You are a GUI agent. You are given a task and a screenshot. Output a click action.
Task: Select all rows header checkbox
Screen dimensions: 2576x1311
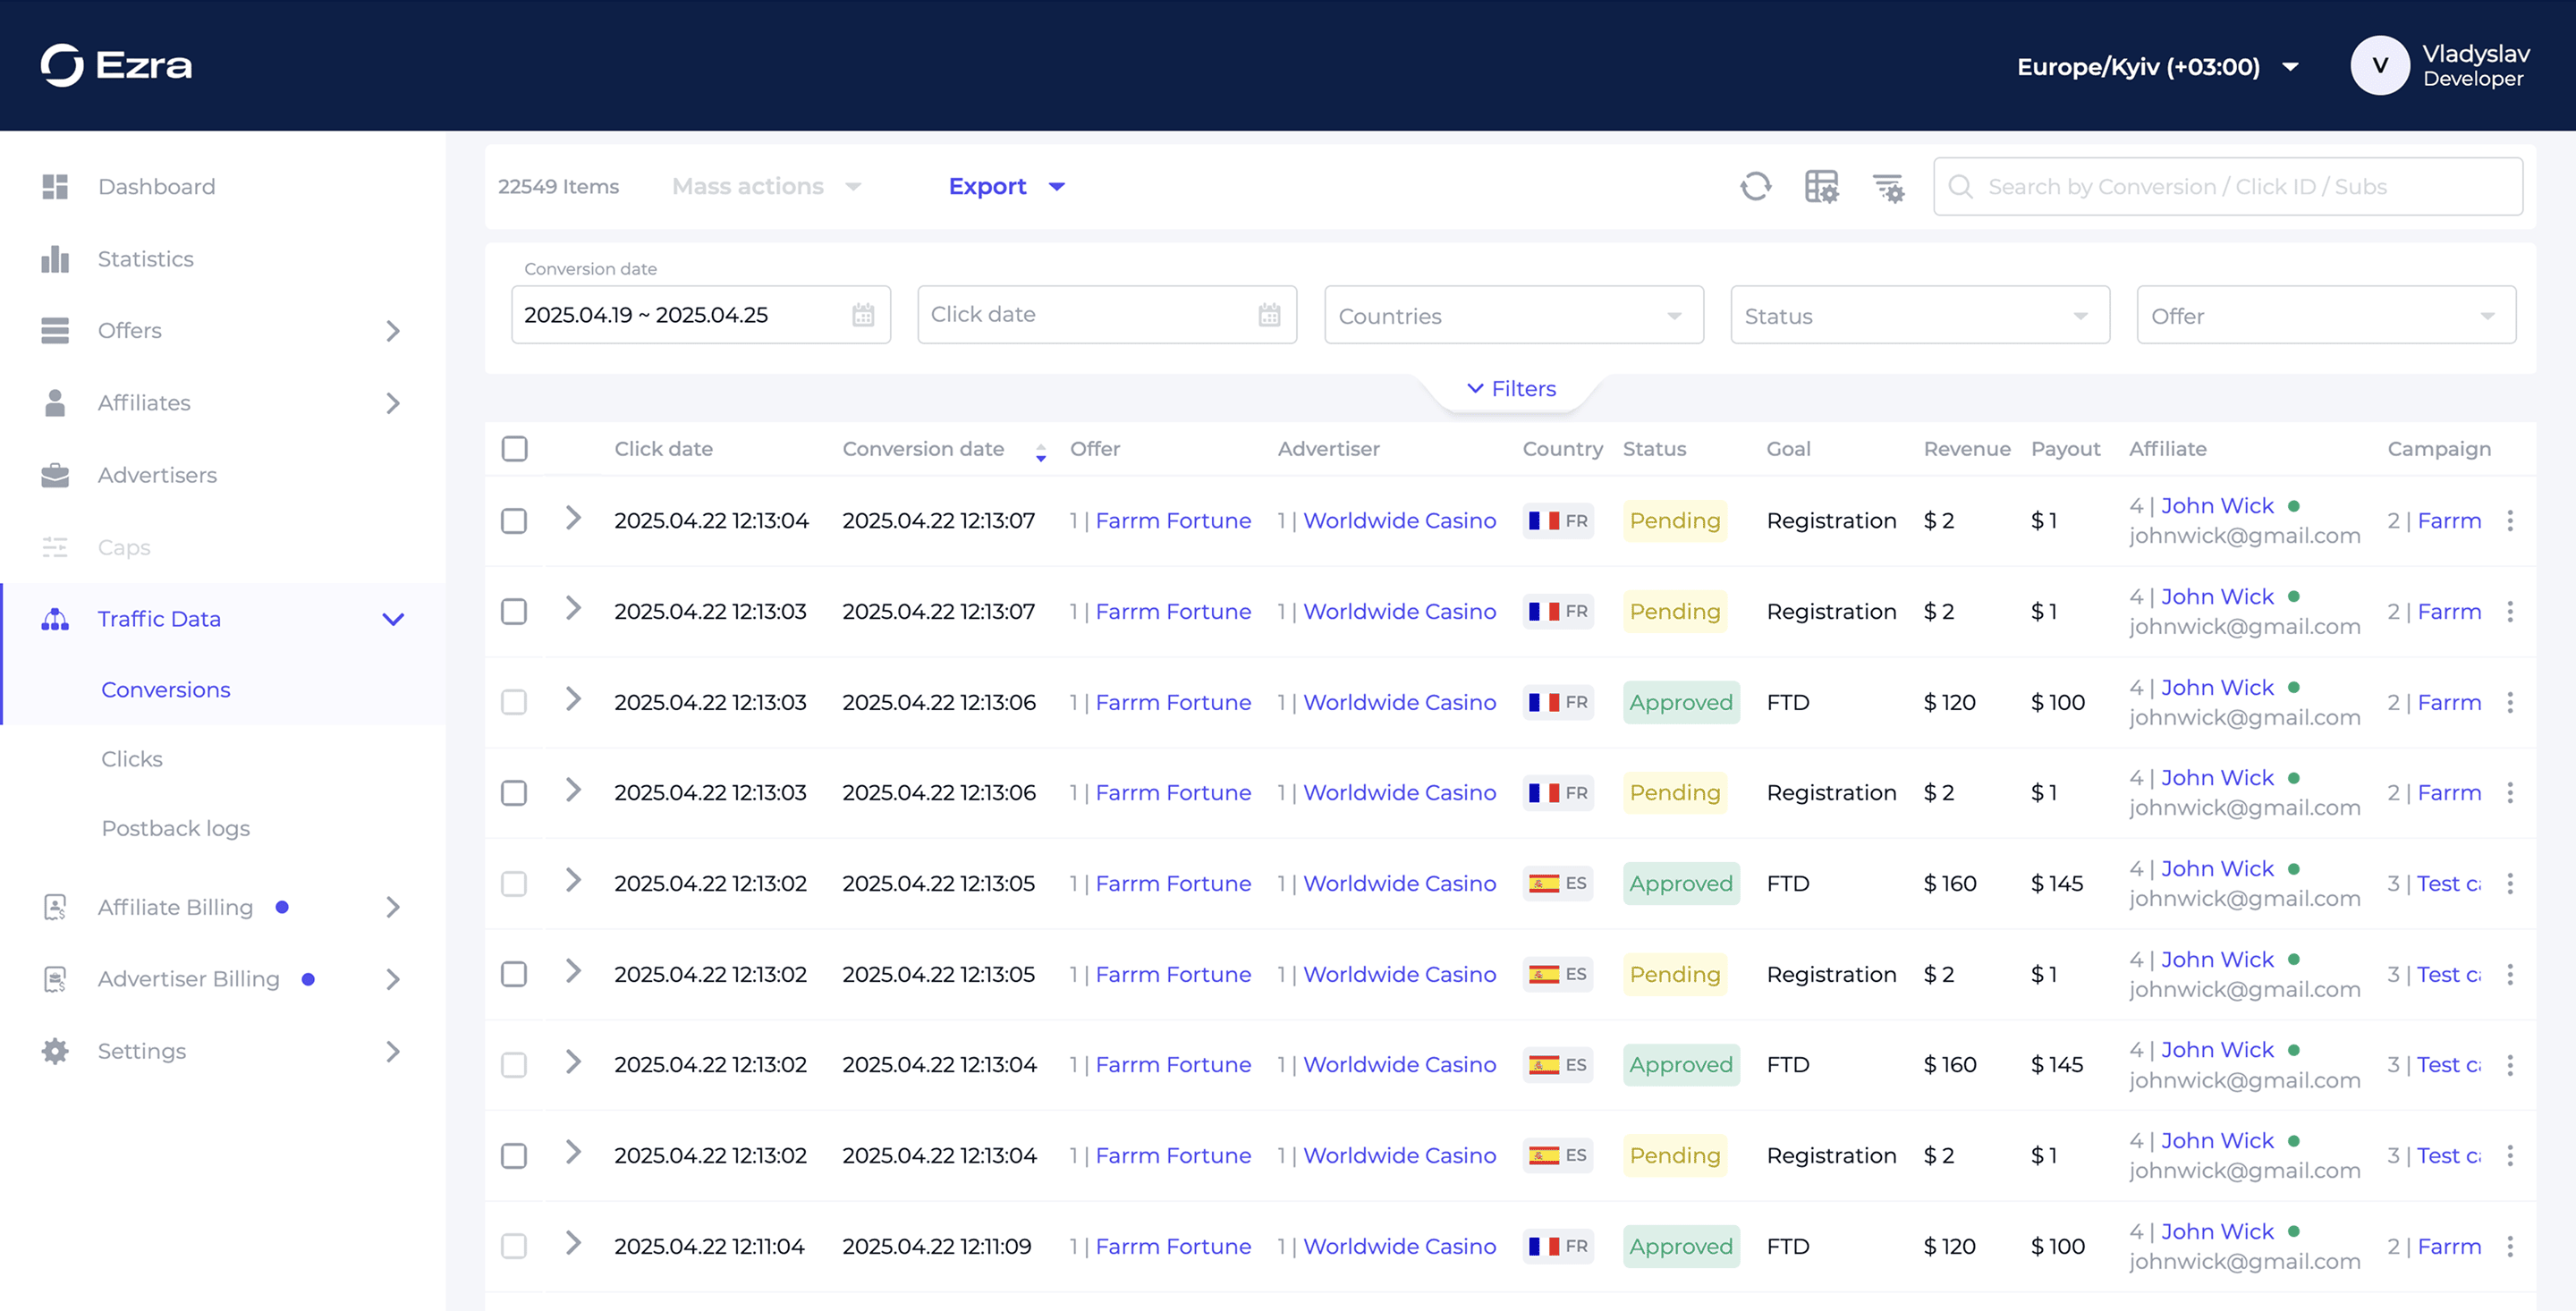(514, 449)
